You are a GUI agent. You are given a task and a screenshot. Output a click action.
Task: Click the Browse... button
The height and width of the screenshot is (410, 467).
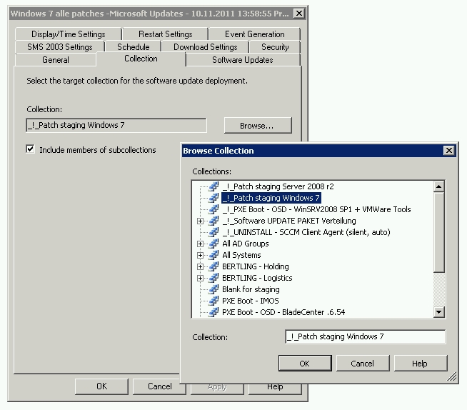coord(258,126)
